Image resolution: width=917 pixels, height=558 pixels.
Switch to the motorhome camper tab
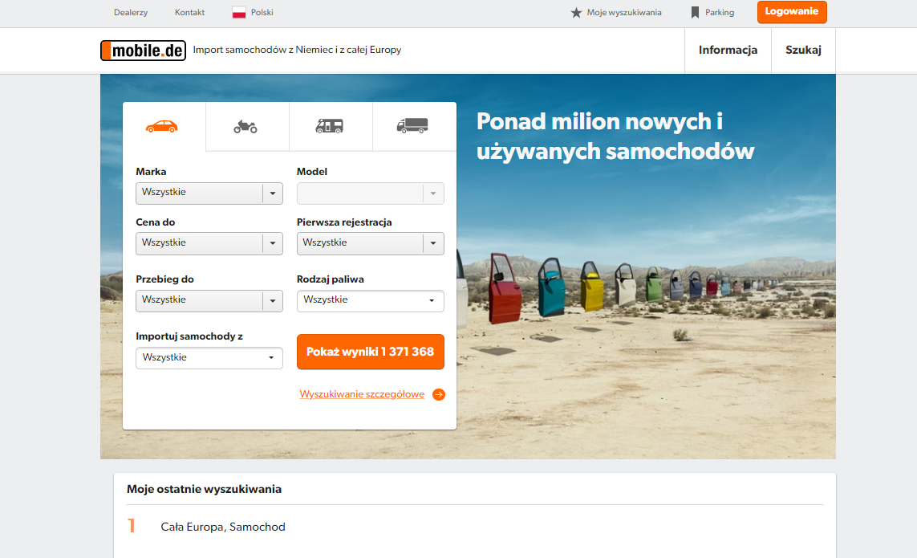point(330,126)
